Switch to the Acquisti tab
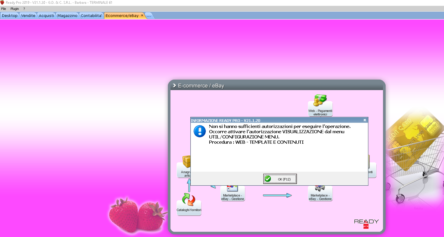Screen dimensions: 444x237 [46, 15]
